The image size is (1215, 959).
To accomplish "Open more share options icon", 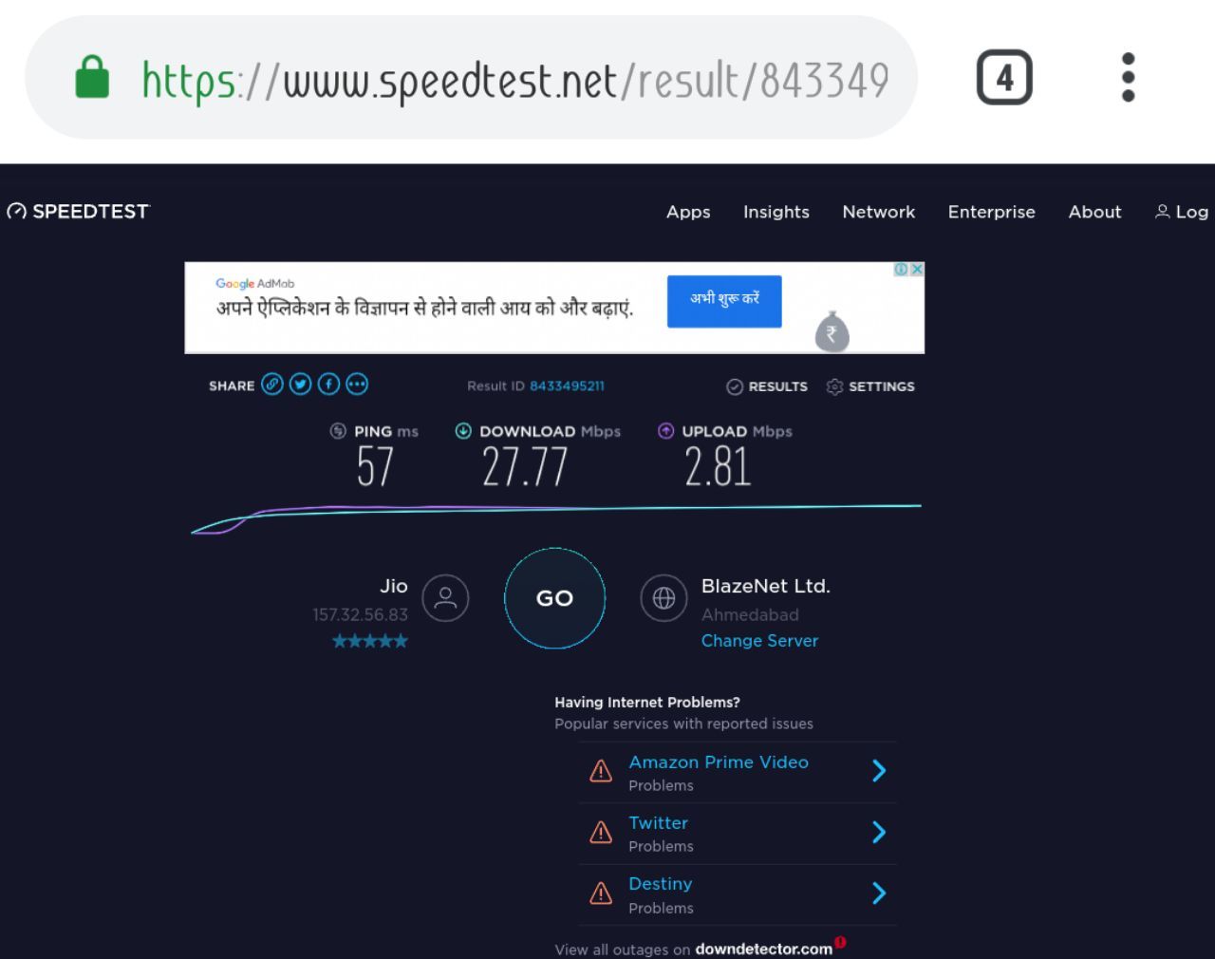I will (x=357, y=384).
